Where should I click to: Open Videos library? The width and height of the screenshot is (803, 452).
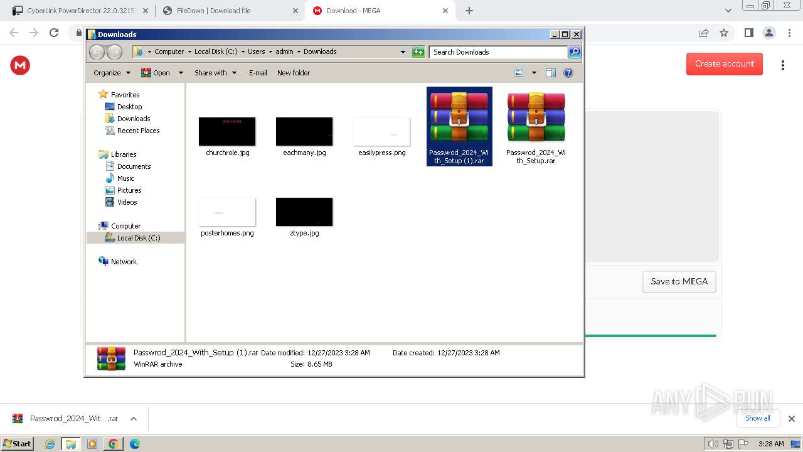(127, 202)
